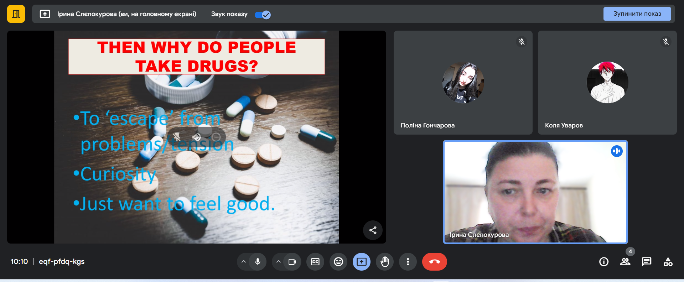
Task: Select Коля Уваров participant tile
Action: pyautogui.click(x=607, y=83)
